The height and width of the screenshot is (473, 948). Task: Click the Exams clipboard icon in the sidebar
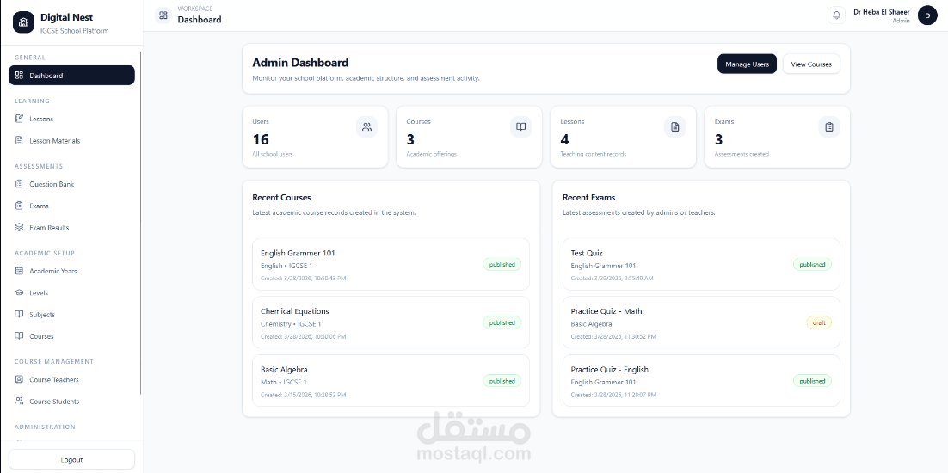click(19, 206)
